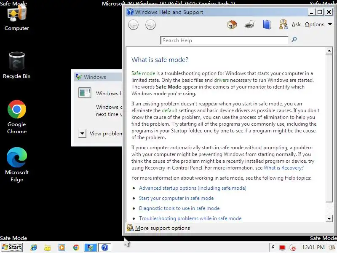Print the help topic with printer icon
The image size is (337, 253).
(x=249, y=24)
